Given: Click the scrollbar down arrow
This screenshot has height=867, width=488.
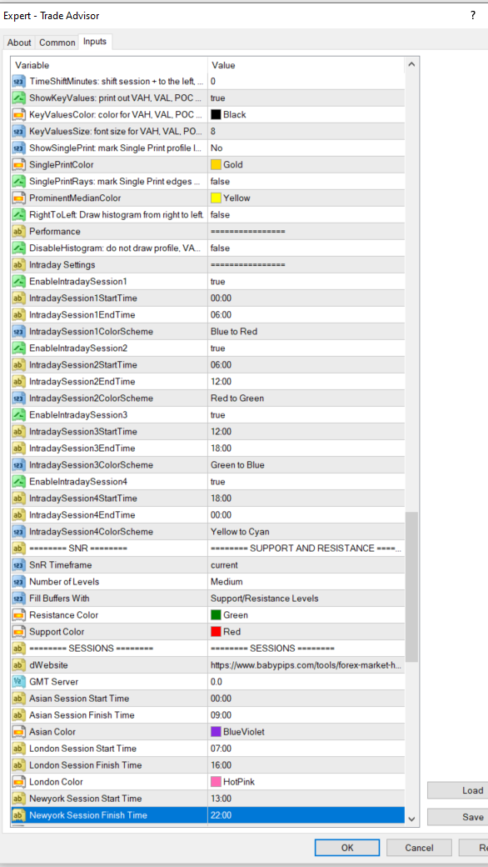Looking at the screenshot, I should click(412, 819).
